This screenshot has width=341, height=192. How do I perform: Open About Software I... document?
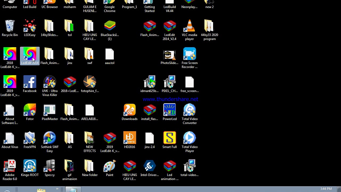pos(10,114)
